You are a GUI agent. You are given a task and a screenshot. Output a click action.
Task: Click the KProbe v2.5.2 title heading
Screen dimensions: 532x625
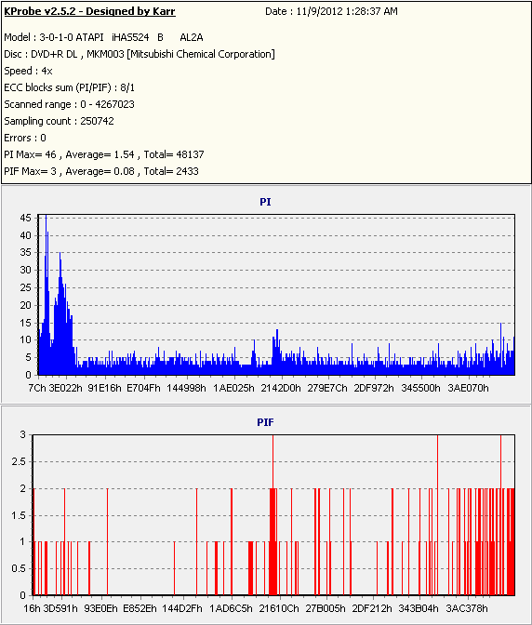pyautogui.click(x=89, y=11)
